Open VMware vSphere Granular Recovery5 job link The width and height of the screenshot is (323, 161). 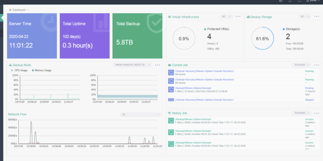pyautogui.click(x=204, y=80)
